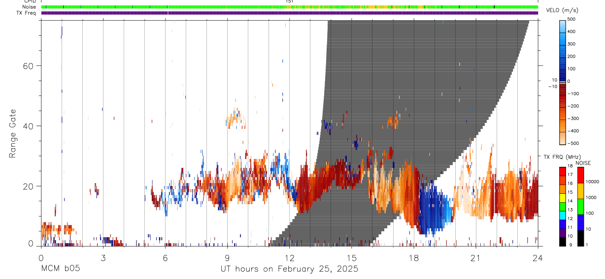605x279 pixels.
Task: Click the purple TX Freq strip above plot
Action: (290, 13)
